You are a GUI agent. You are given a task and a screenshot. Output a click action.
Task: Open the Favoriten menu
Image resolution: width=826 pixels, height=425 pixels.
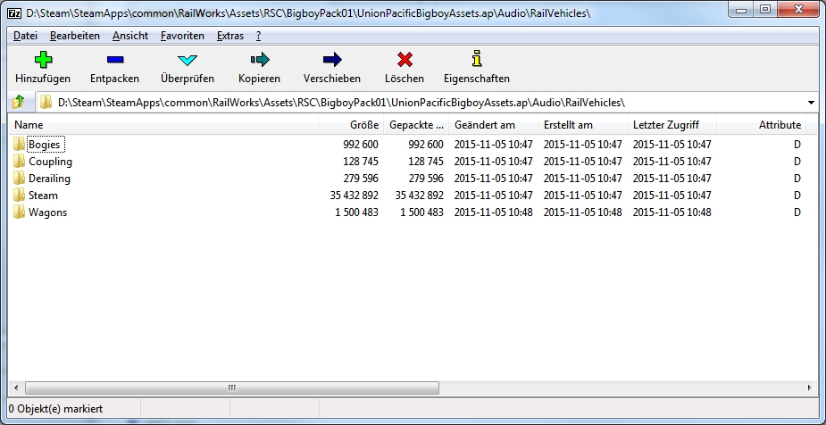(x=182, y=36)
